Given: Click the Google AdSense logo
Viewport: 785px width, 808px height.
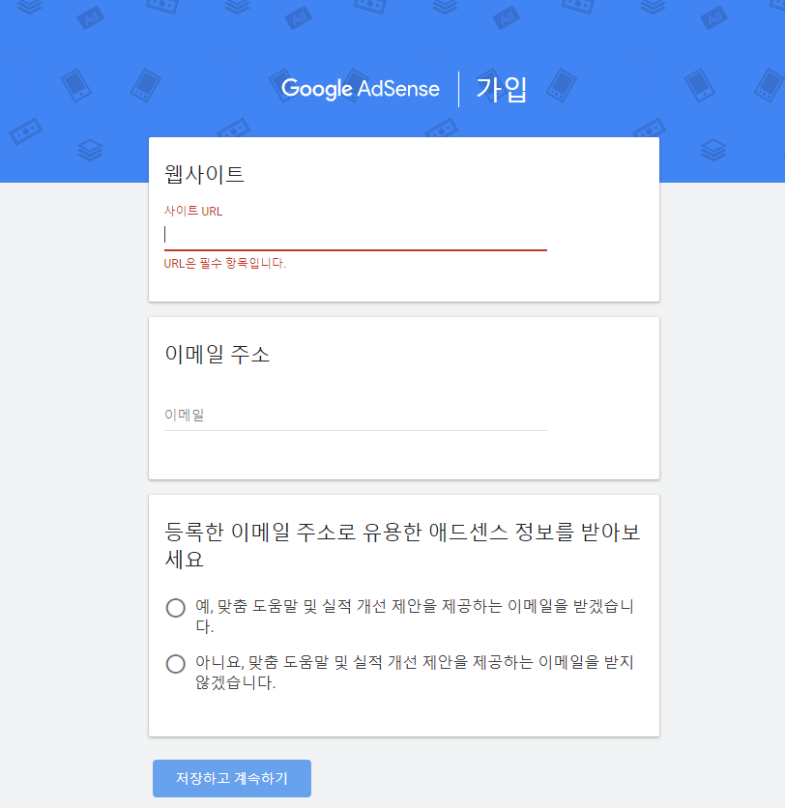Looking at the screenshot, I should (361, 89).
